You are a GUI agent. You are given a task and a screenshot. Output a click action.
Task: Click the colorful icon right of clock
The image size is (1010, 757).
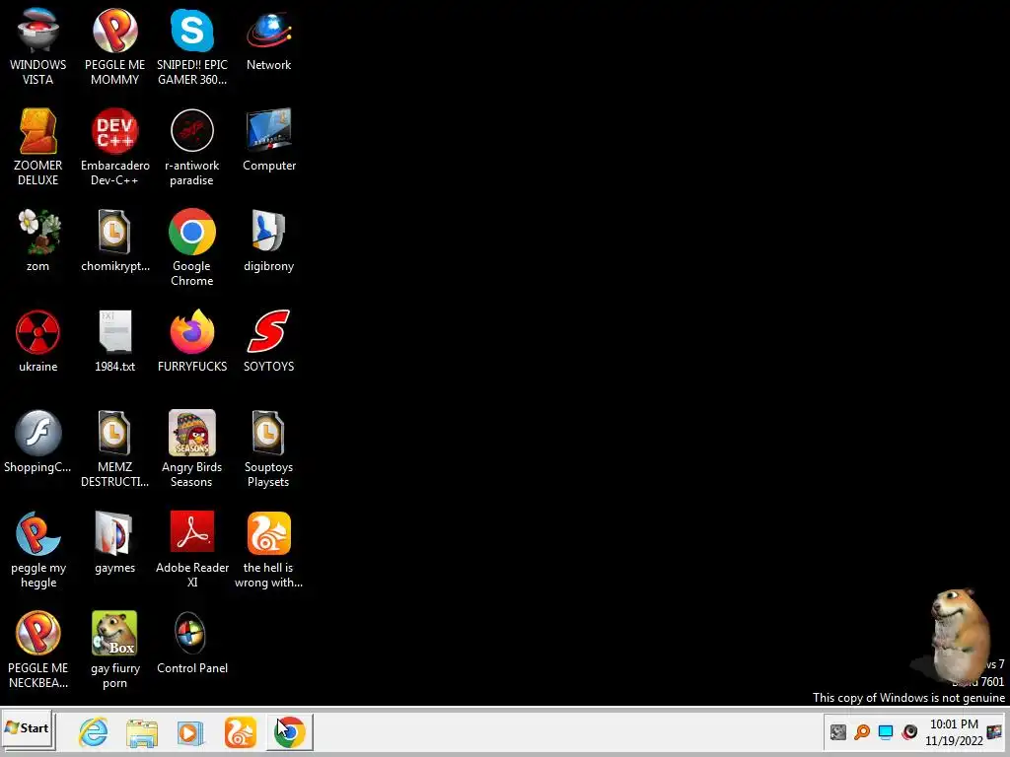click(x=994, y=732)
